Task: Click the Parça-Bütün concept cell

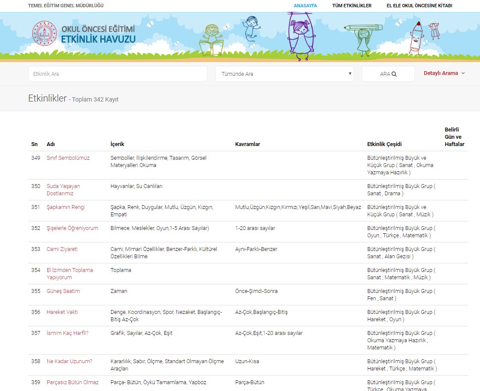Action: tap(249, 382)
